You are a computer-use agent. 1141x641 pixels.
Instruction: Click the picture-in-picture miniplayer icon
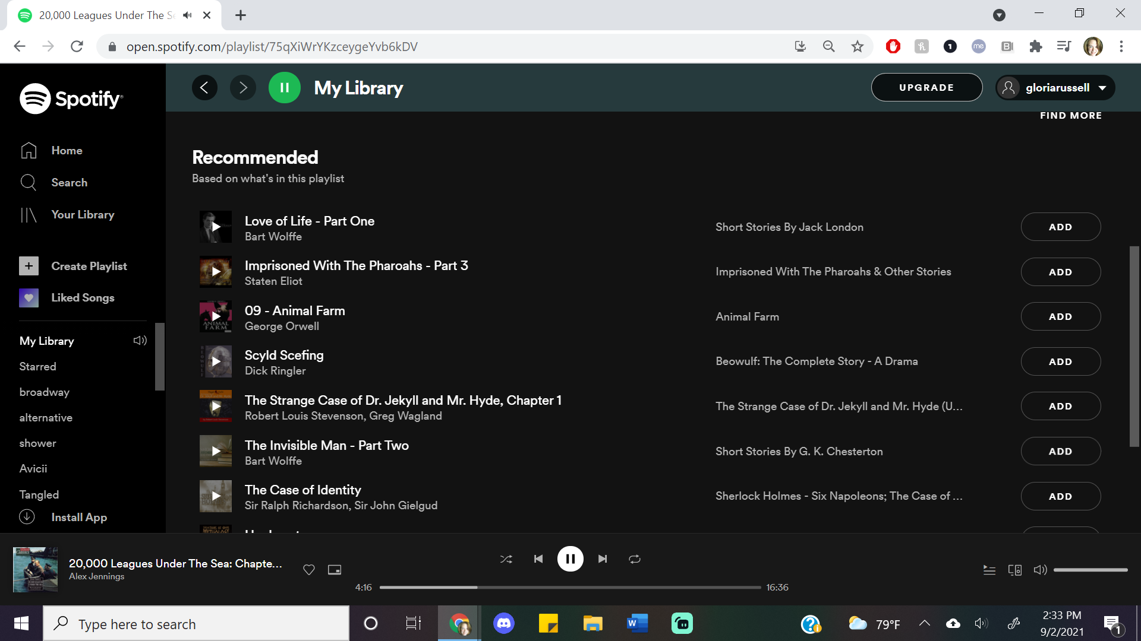335,570
